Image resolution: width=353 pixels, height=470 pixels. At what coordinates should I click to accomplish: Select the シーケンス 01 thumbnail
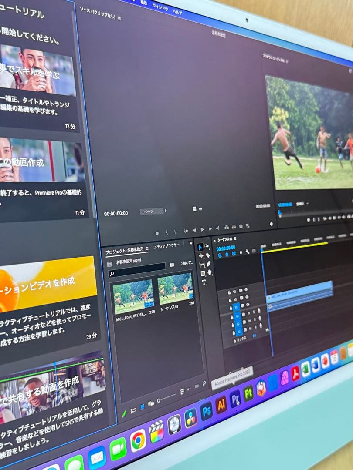click(174, 289)
